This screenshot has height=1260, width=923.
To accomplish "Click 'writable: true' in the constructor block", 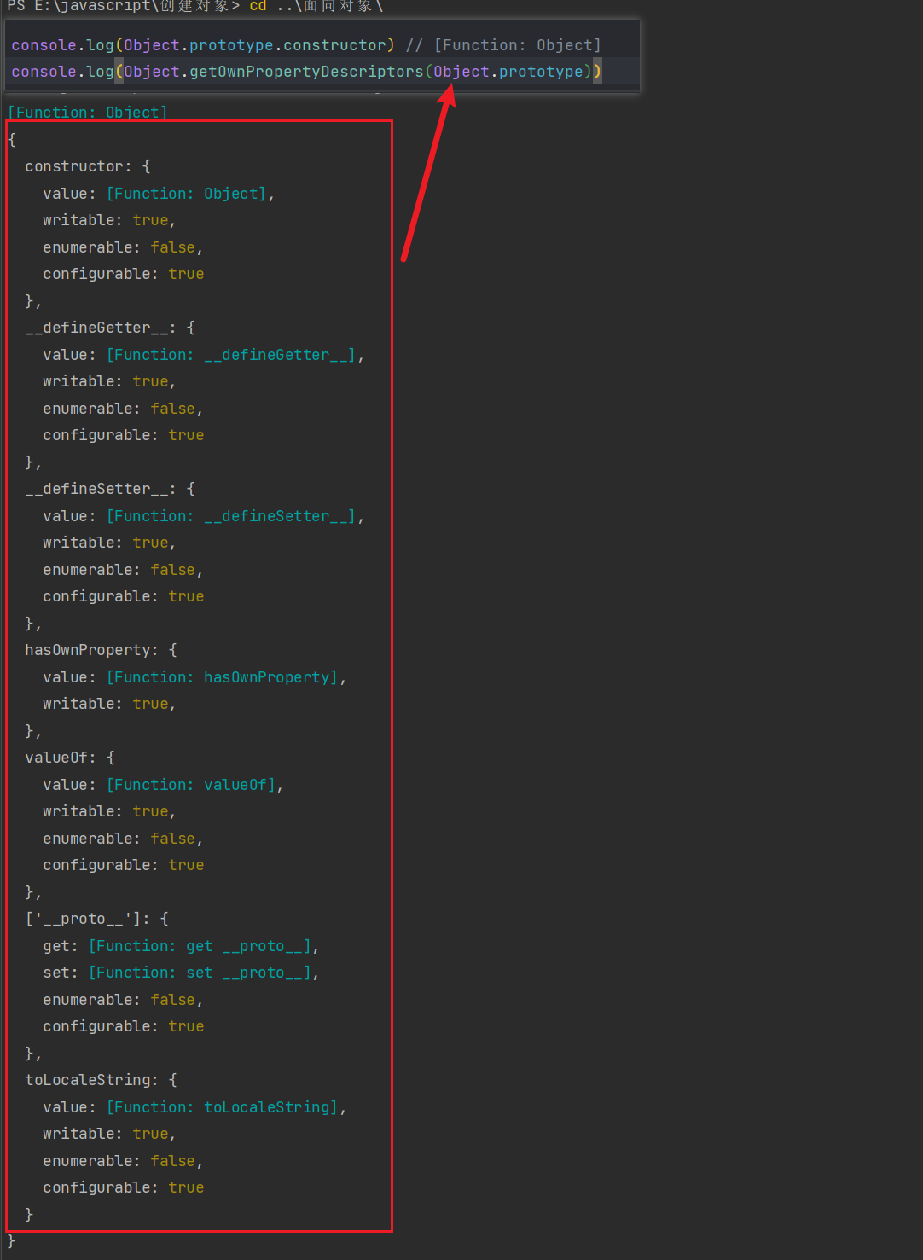I will [109, 220].
